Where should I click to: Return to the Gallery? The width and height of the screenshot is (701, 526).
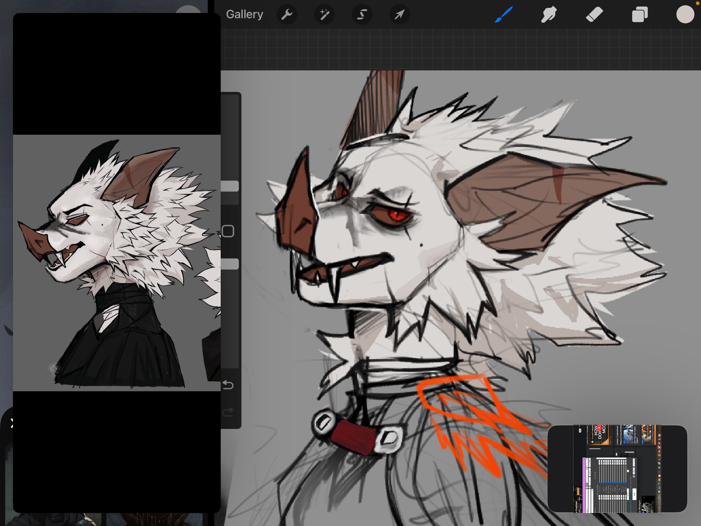click(244, 14)
